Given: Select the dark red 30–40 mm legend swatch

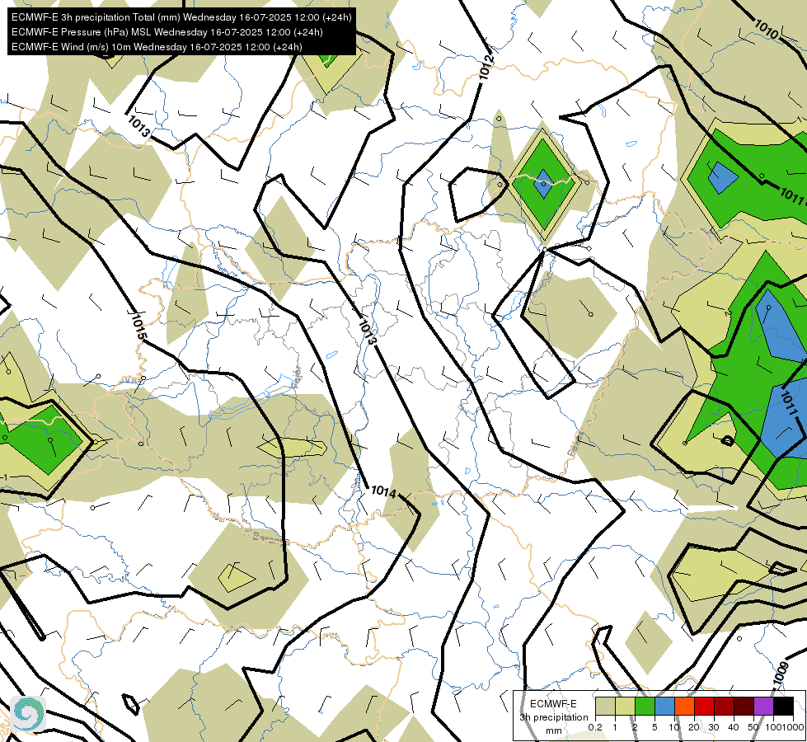Looking at the screenshot, I should [724, 706].
